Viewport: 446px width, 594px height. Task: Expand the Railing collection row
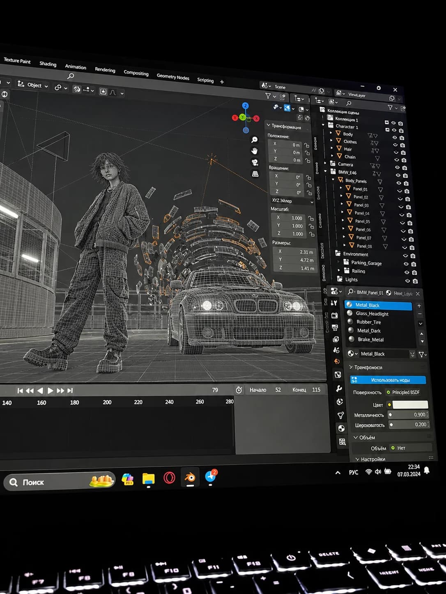coord(338,270)
